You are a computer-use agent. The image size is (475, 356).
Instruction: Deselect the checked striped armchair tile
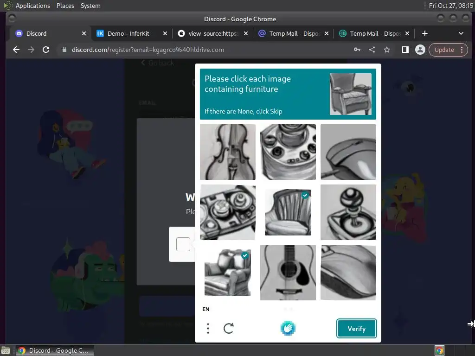(x=288, y=212)
